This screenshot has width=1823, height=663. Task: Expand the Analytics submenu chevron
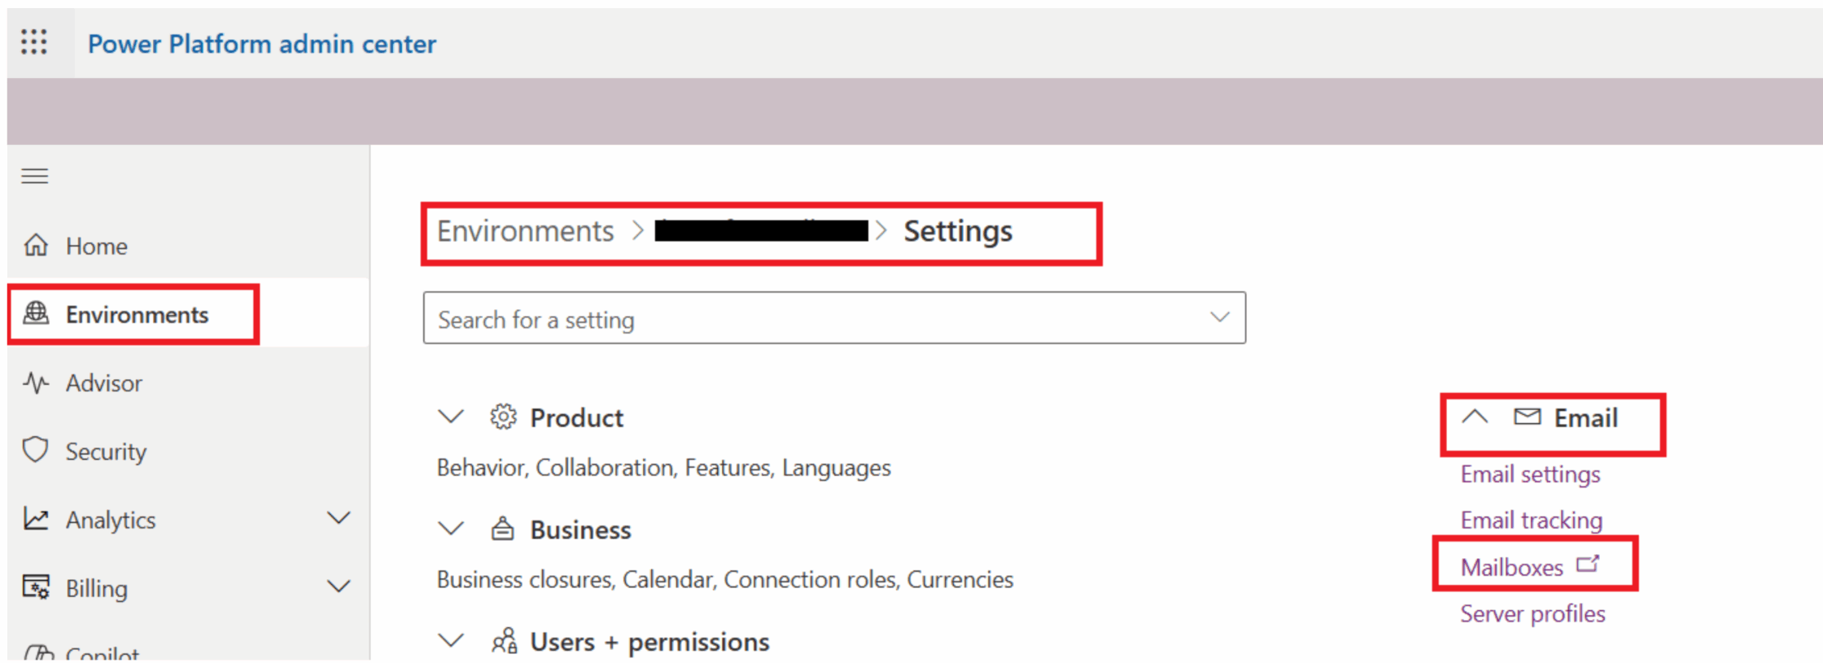click(x=339, y=518)
